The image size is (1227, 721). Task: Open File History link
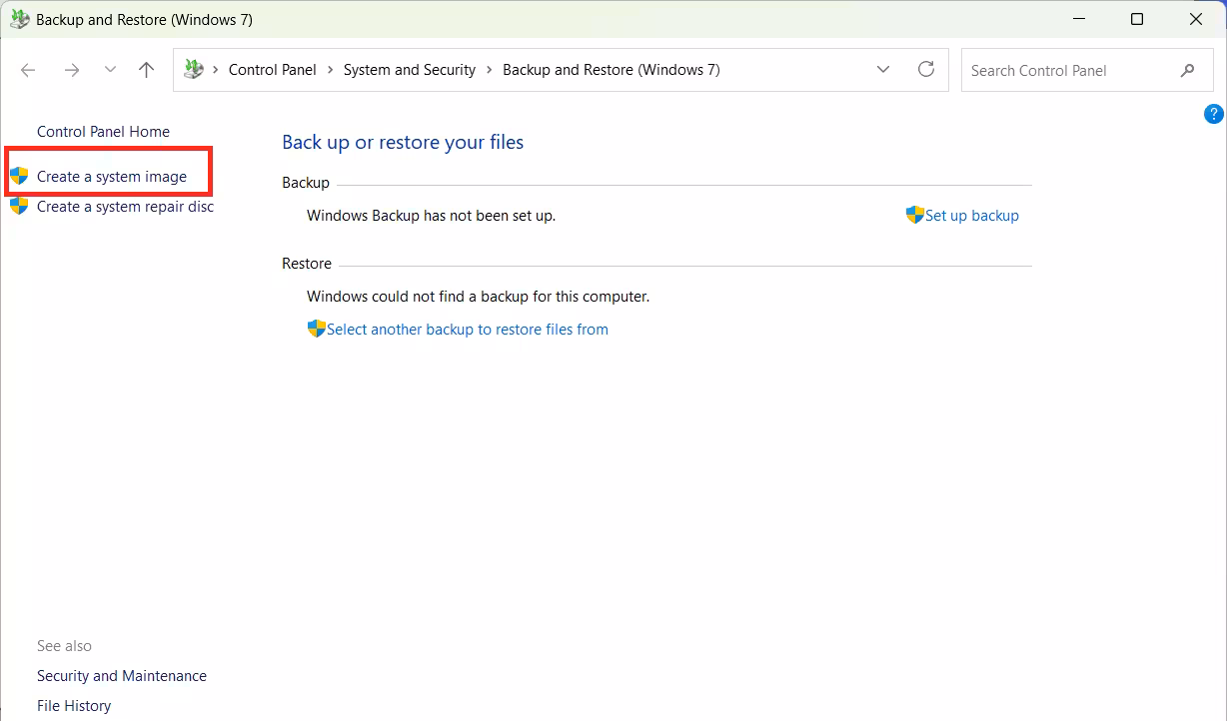click(x=74, y=706)
